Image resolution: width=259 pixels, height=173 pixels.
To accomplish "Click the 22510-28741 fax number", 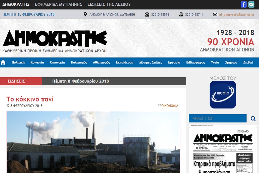I will [194, 15].
